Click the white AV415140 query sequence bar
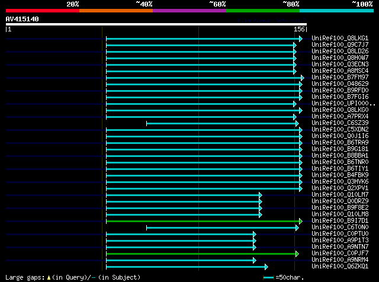Viewport: 379px width, 282px height. click(x=156, y=24)
